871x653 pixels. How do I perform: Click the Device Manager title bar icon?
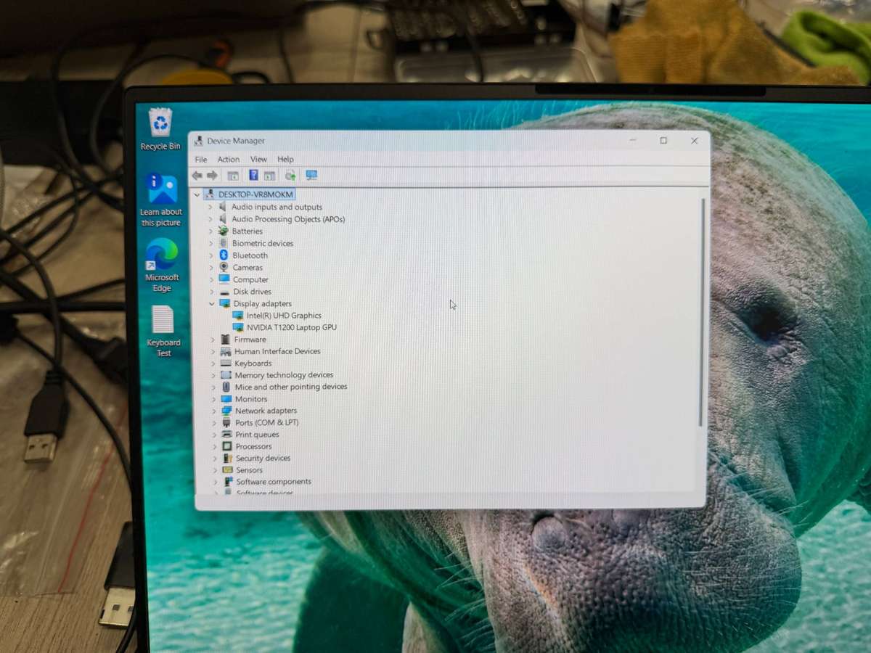coord(198,141)
